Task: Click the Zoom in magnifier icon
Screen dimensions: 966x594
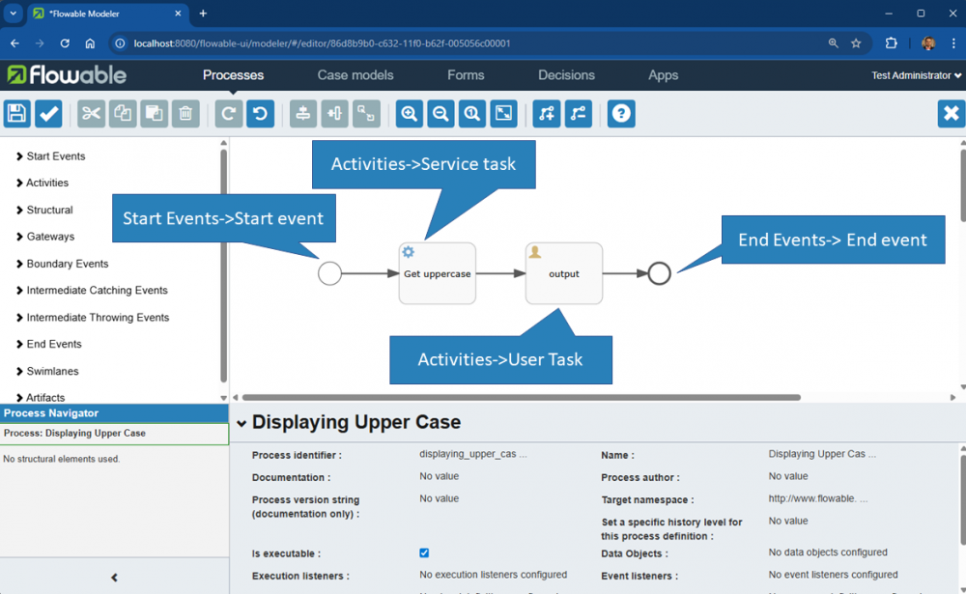Action: coord(410,114)
